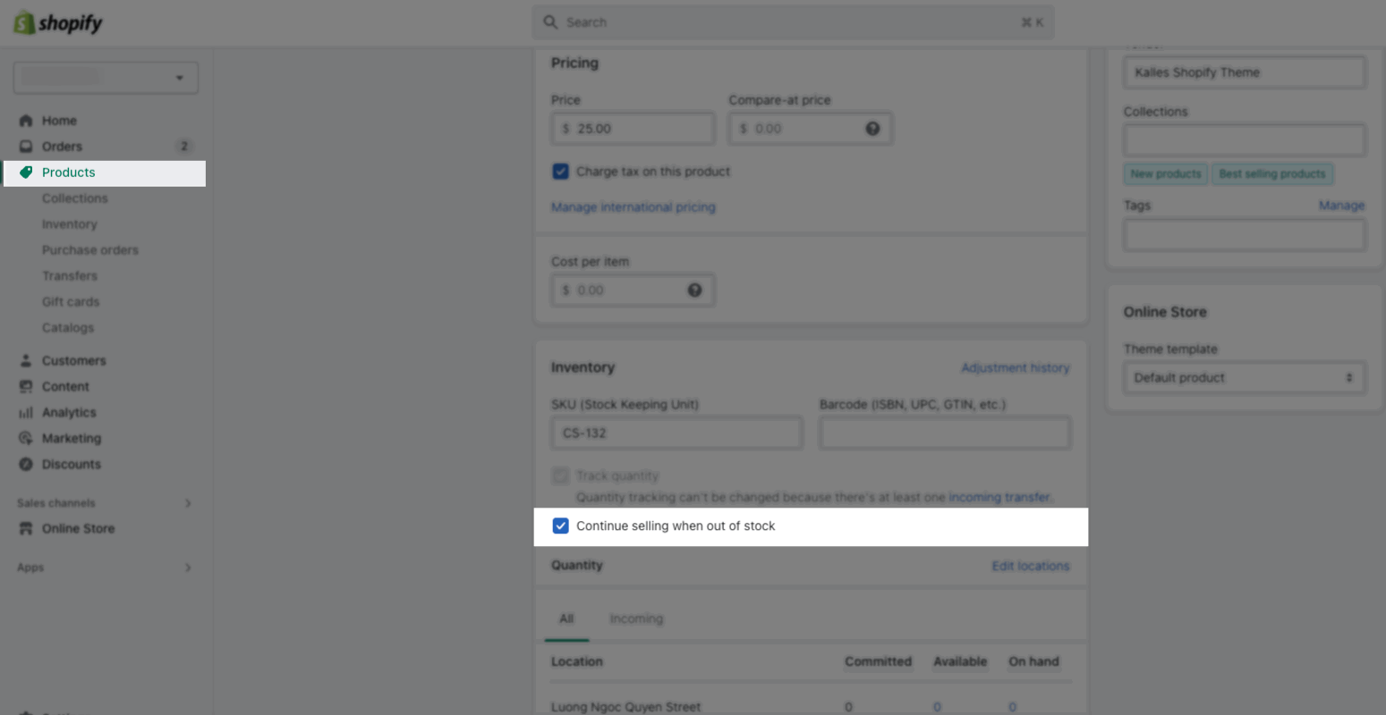
Task: Open Transfers in sidebar
Action: tap(70, 276)
